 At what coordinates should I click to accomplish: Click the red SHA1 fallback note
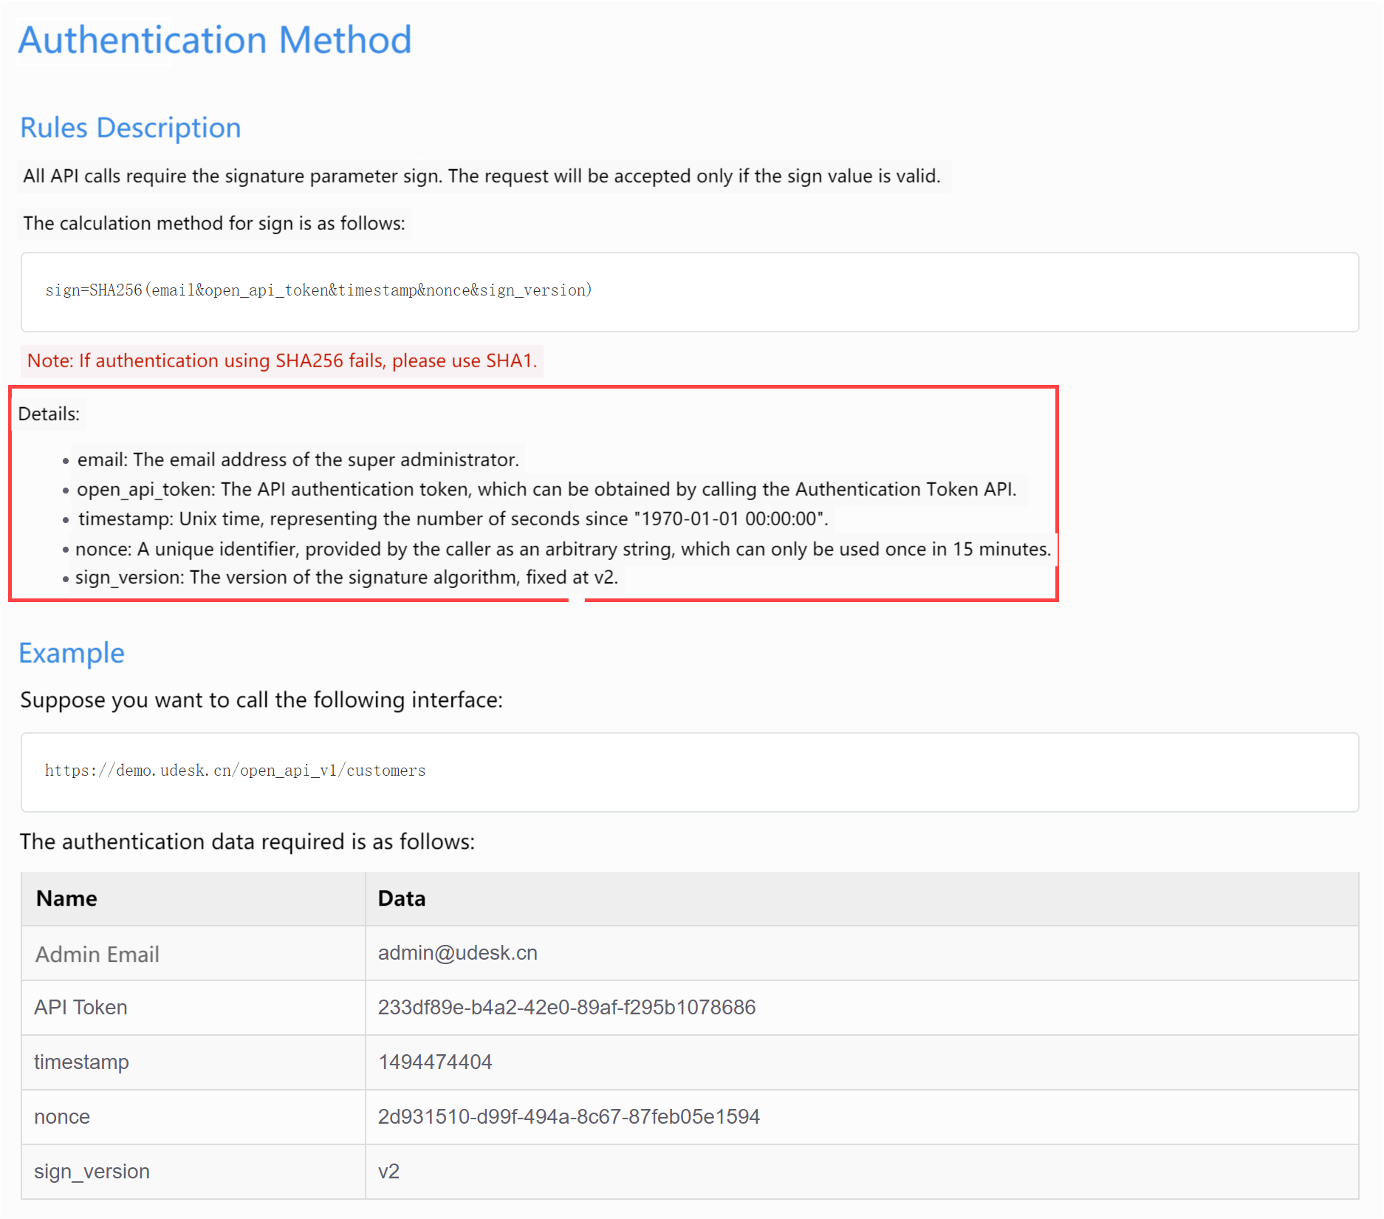tap(281, 361)
